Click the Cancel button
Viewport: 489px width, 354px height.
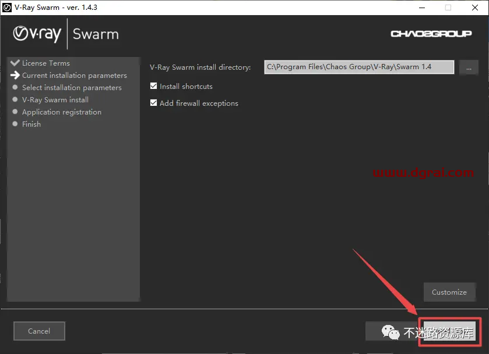(39, 331)
